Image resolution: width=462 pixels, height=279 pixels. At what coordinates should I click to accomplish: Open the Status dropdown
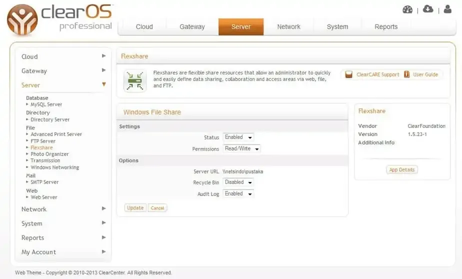tap(238, 137)
